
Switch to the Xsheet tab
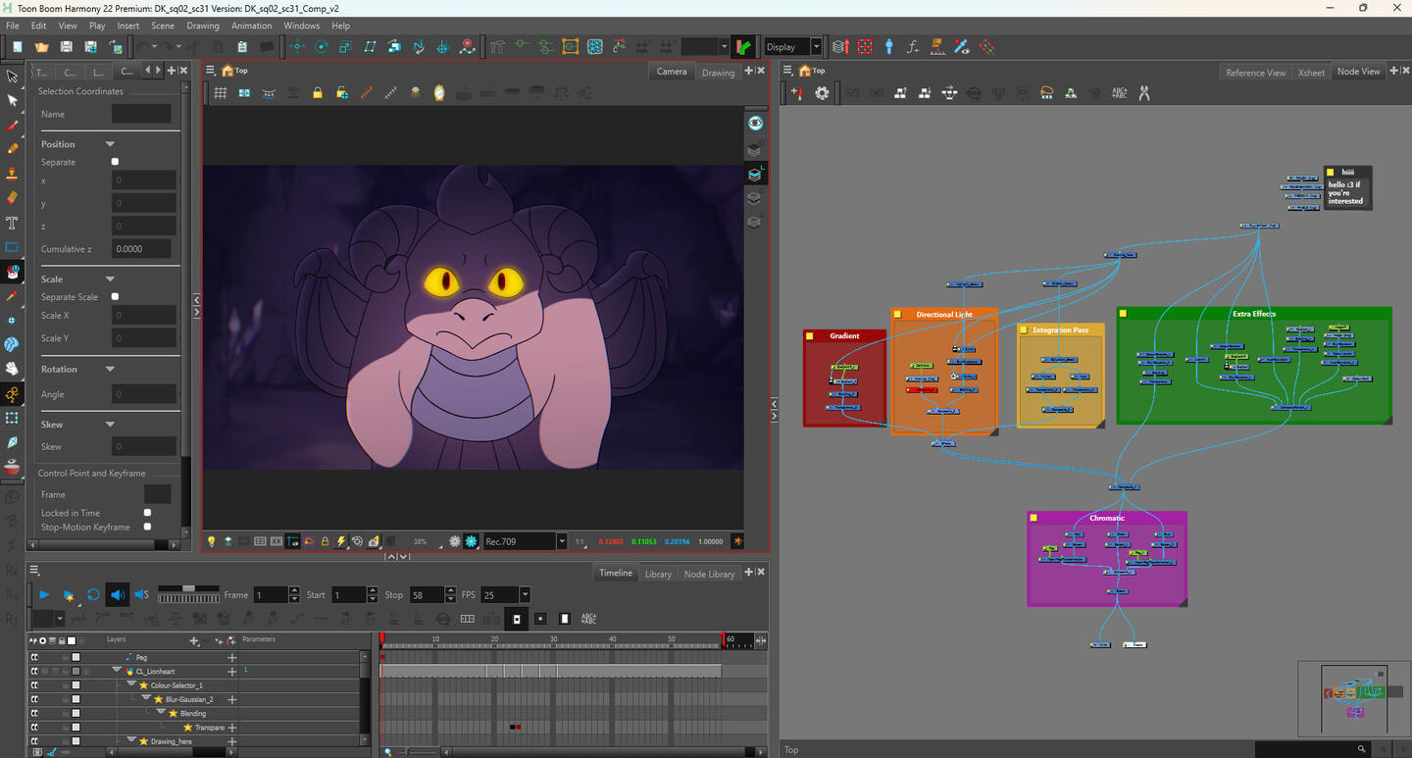pos(1311,73)
